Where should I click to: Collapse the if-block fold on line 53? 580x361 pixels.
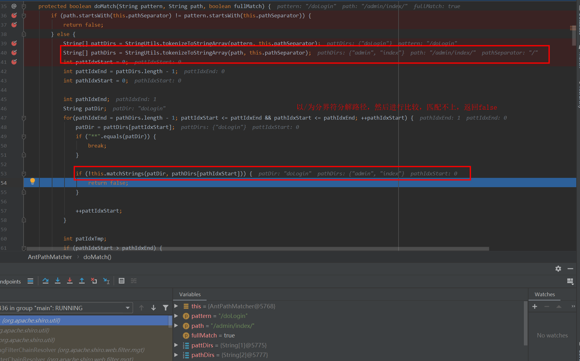[x=24, y=174]
